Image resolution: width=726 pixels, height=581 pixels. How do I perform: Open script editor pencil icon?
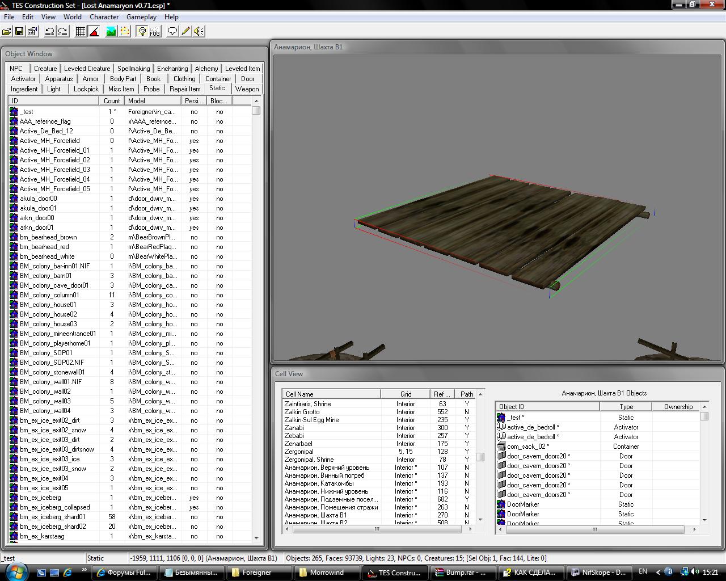(185, 32)
